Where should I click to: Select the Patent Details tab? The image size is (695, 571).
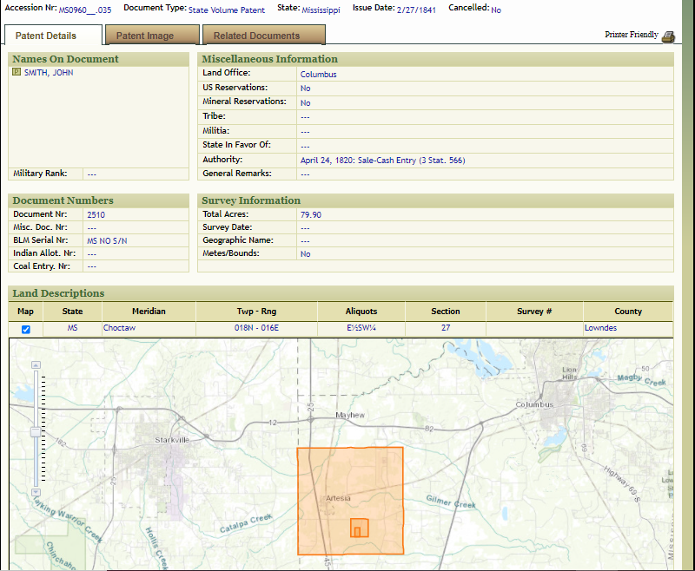click(x=45, y=36)
